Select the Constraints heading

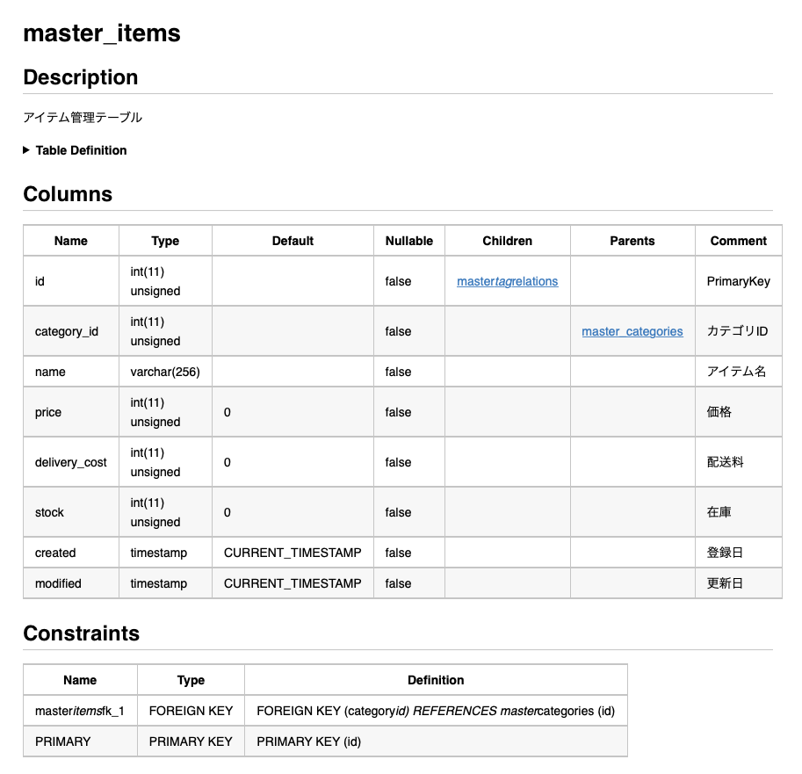point(82,633)
